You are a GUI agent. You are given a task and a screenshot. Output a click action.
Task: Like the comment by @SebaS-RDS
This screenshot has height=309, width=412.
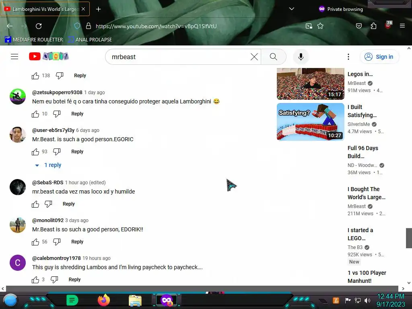[35, 204]
